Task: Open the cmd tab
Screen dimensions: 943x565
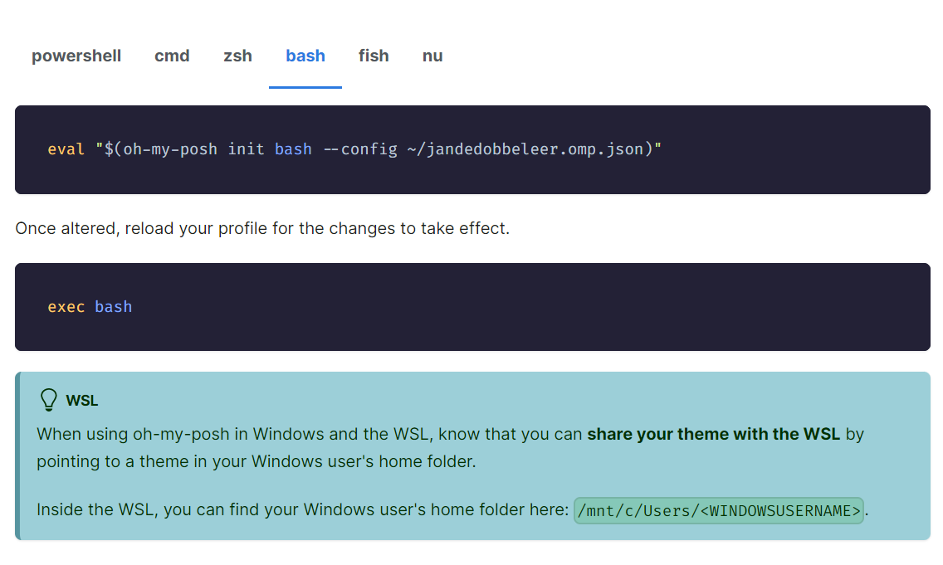Action: coord(172,56)
